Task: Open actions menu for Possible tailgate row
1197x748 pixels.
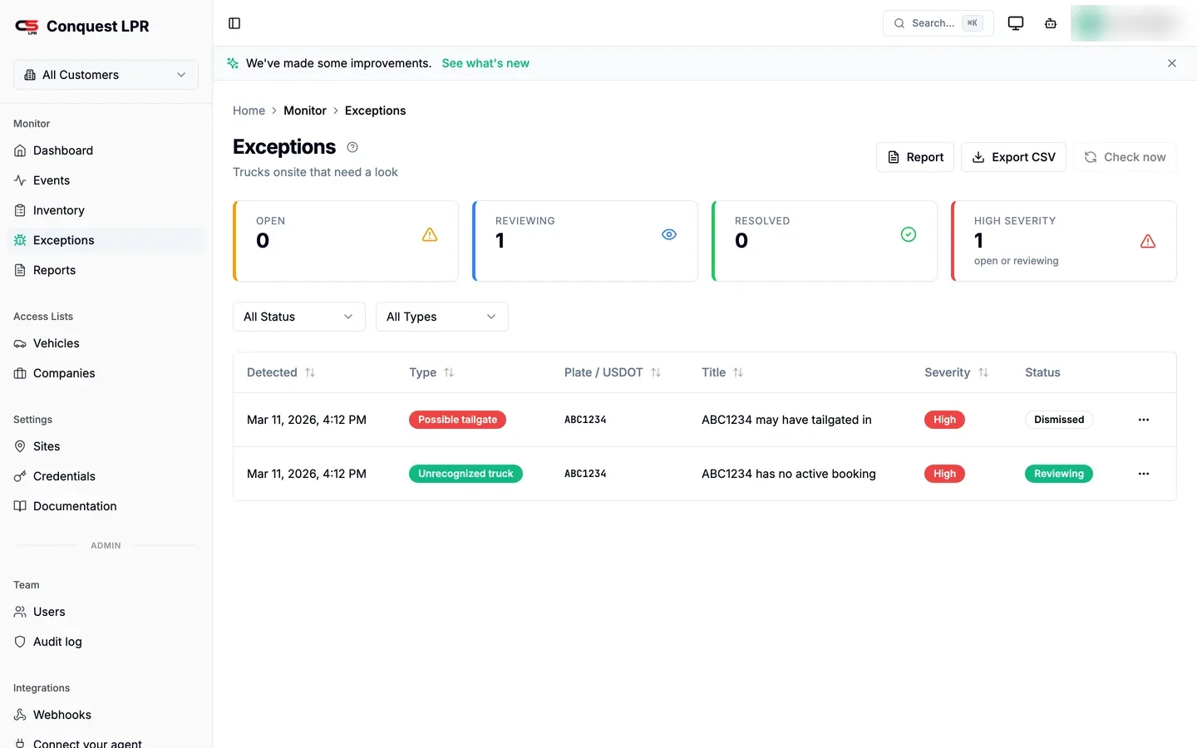Action: [x=1144, y=420]
